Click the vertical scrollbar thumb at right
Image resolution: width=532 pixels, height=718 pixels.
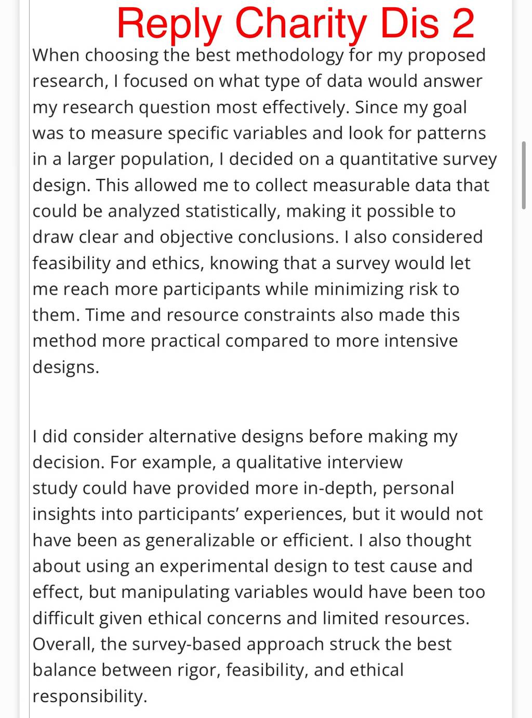pos(524,175)
